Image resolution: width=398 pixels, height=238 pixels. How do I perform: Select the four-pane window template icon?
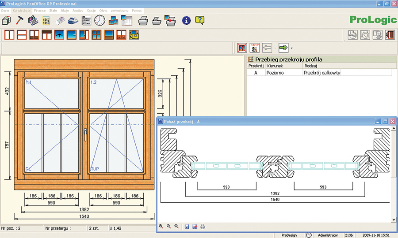96,35
